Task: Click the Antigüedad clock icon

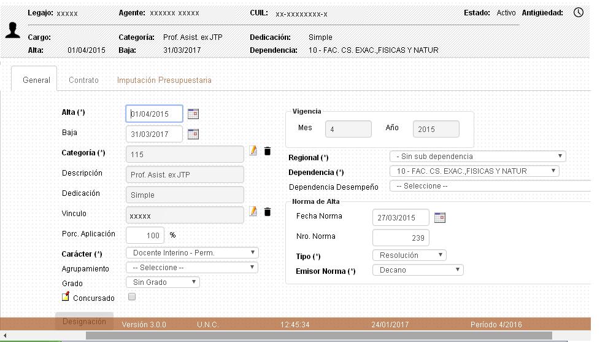Action: (x=578, y=12)
